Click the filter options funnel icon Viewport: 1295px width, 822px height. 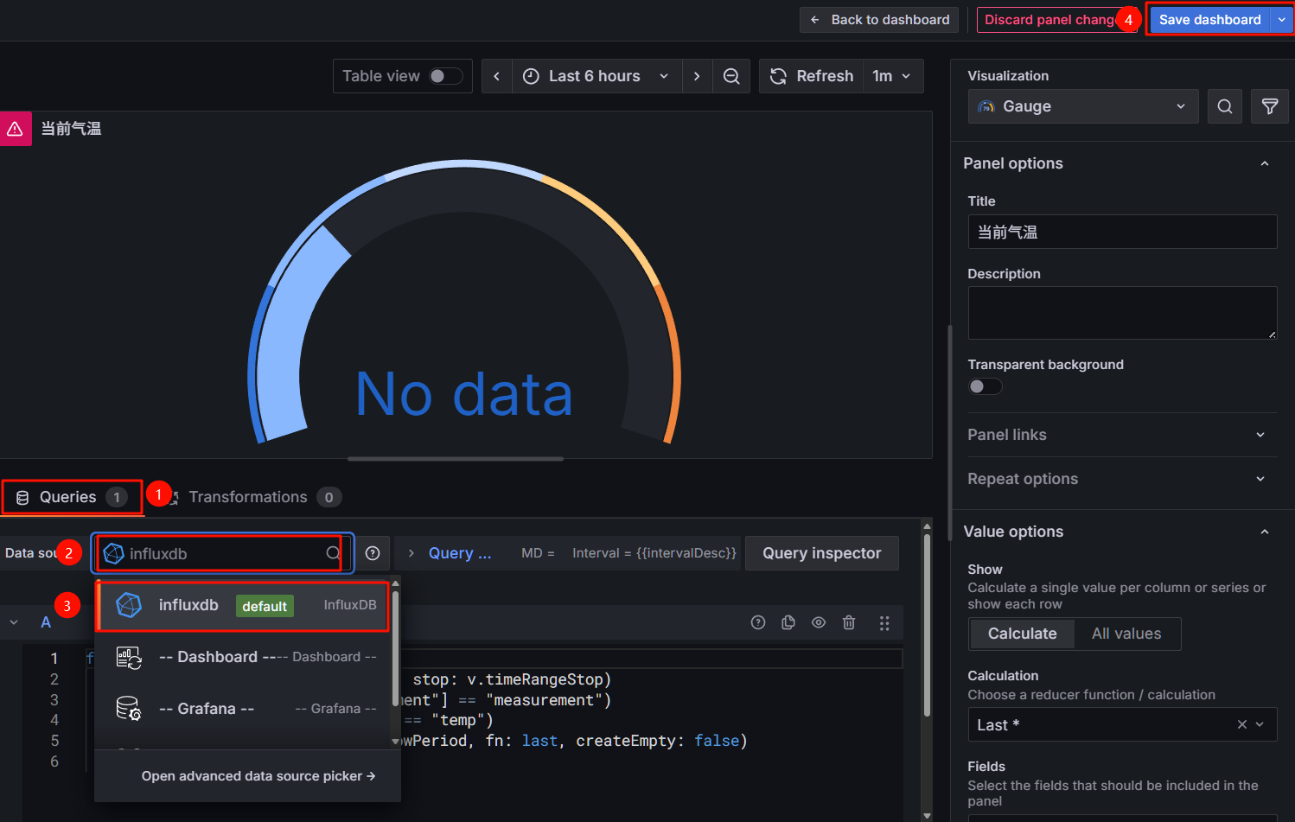1269,106
